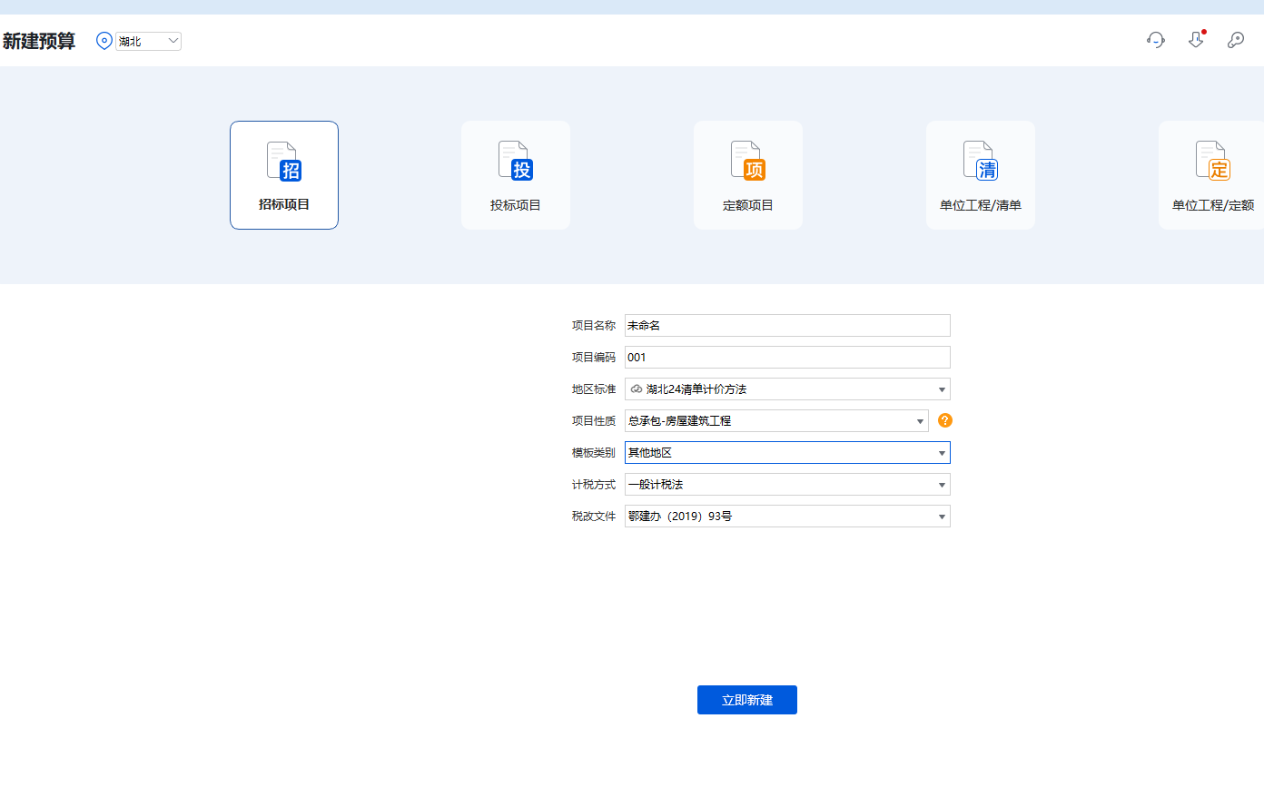
Task: Expand the 税改文件 dropdown
Action: [787, 517]
